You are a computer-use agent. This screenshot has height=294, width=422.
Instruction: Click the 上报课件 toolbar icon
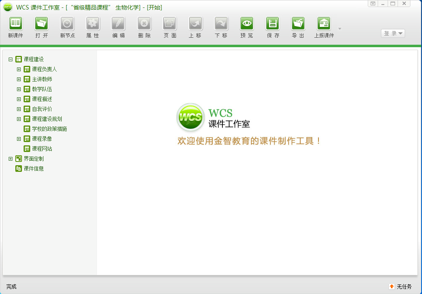(x=324, y=24)
